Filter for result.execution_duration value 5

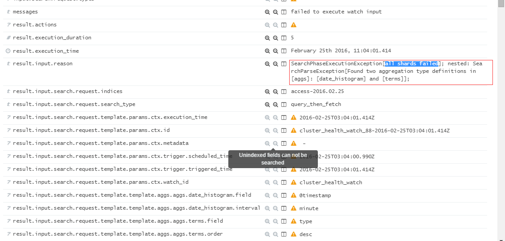click(267, 38)
